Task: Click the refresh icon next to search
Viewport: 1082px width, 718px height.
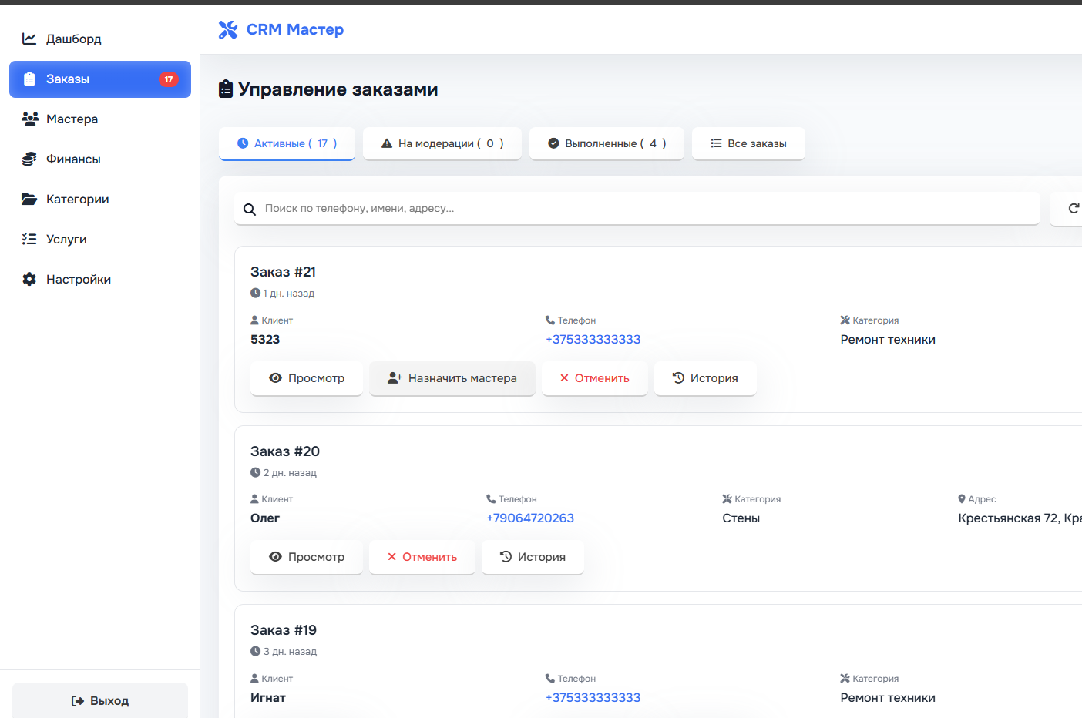Action: click(1074, 208)
